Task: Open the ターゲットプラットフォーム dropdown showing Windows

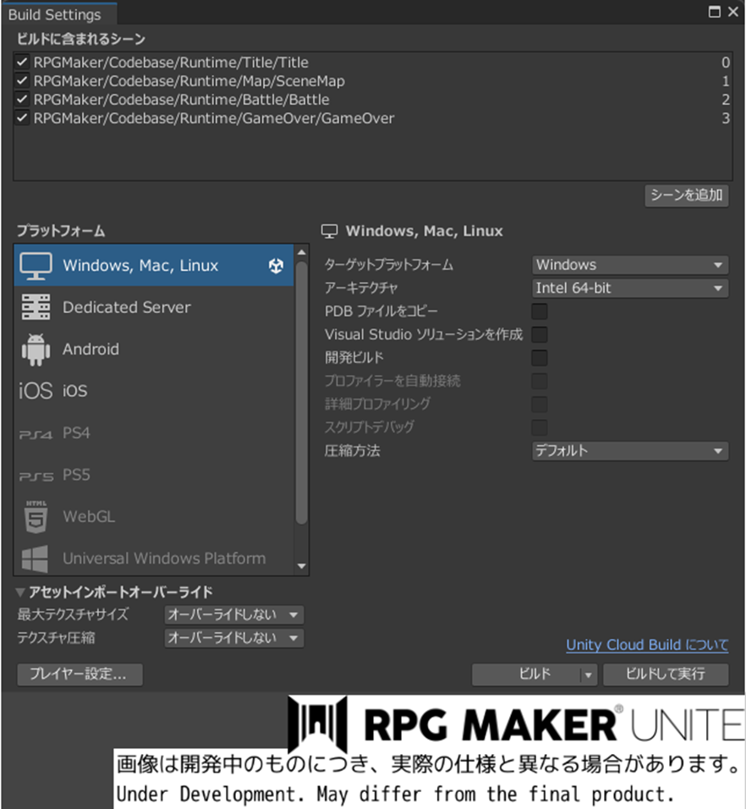Action: tap(629, 264)
